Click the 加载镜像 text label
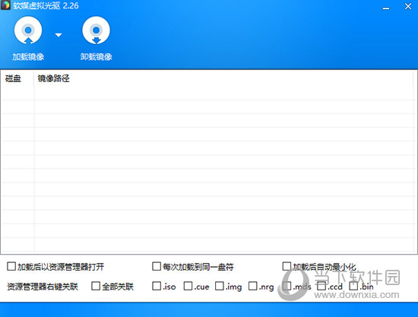The width and height of the screenshot is (418, 317). (x=28, y=57)
